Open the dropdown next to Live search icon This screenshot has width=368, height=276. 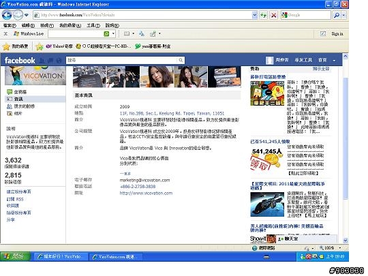pyautogui.click(x=113, y=34)
